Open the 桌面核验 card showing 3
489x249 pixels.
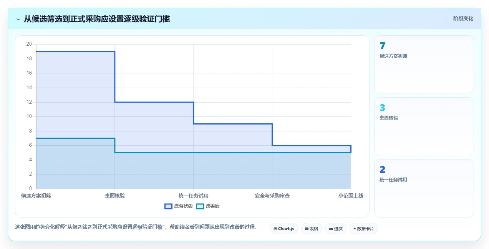coord(424,126)
